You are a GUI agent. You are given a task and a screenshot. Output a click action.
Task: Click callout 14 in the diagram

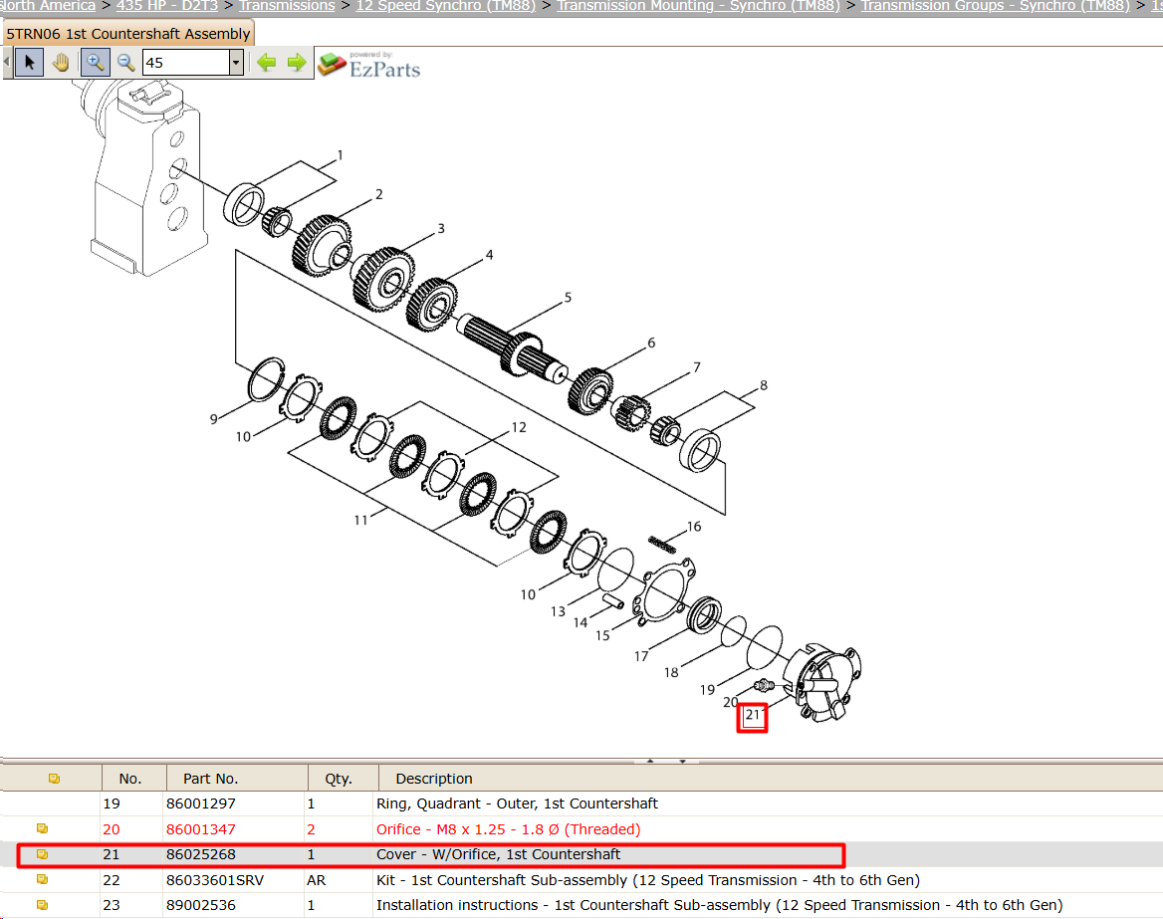pos(581,622)
